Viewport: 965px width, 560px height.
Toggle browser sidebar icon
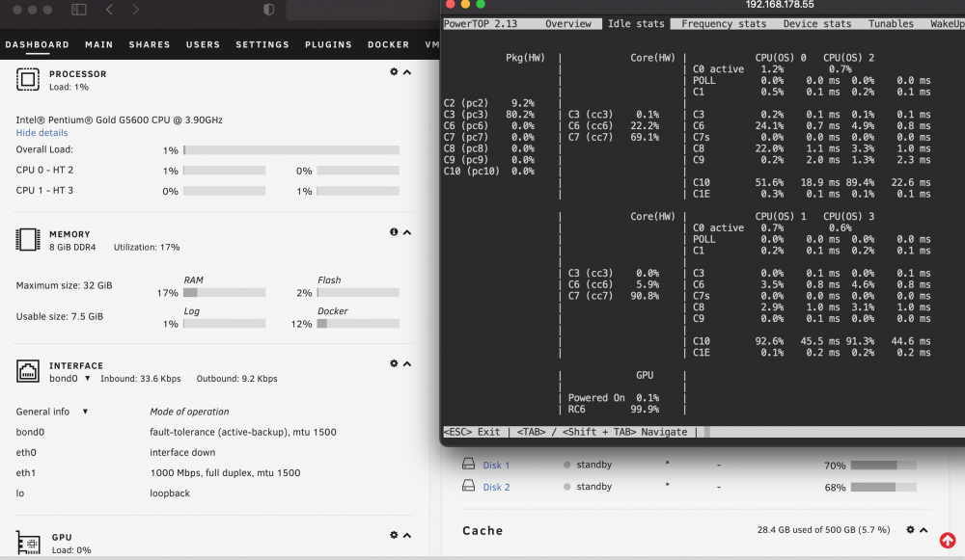[x=79, y=10]
